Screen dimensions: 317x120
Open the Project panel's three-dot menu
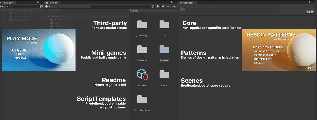tap(175, 2)
